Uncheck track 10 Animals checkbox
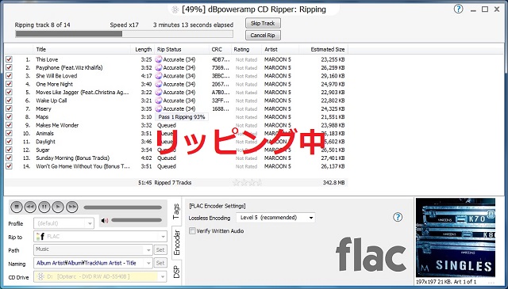The image size is (508, 289). [9, 133]
